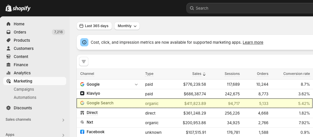The image size is (313, 137).
Task: Click the info icon in banner
Action: tap(84, 42)
